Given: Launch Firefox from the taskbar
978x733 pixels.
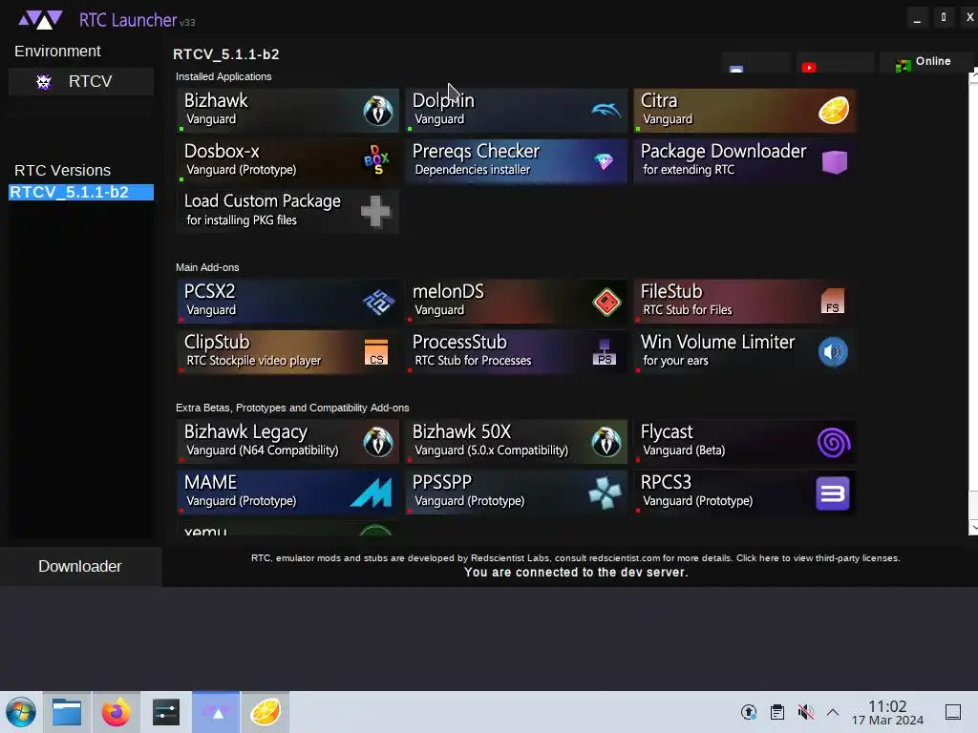Looking at the screenshot, I should pos(116,712).
